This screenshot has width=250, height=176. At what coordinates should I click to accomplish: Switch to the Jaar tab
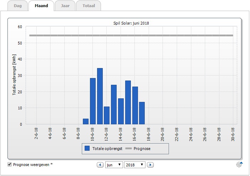click(65, 6)
